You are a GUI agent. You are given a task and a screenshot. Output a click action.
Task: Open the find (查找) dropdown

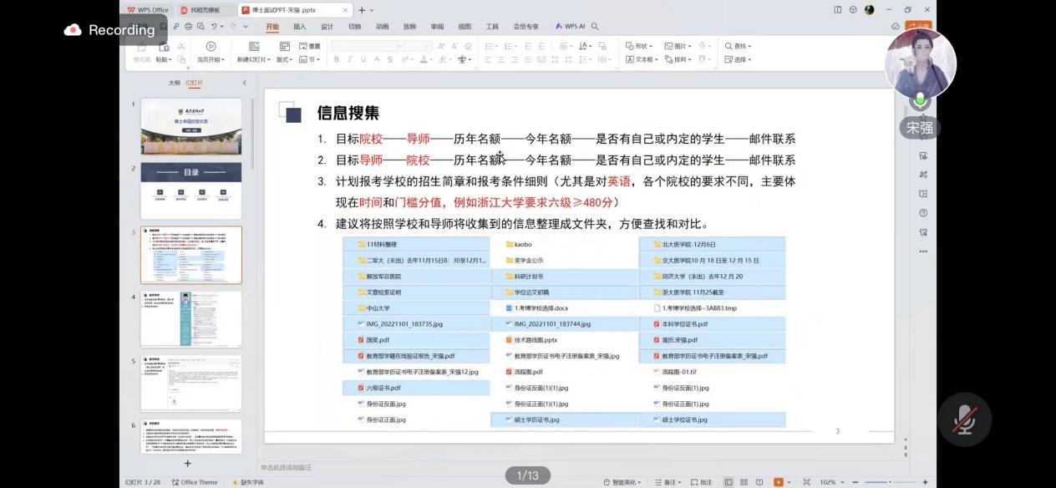pyautogui.click(x=739, y=46)
